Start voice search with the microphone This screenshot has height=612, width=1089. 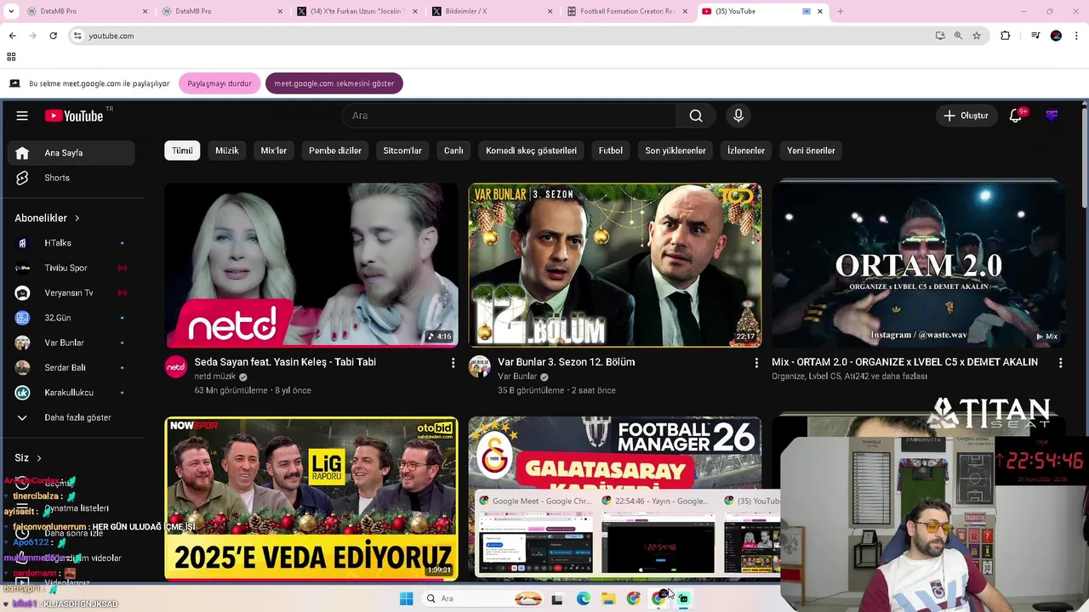point(738,116)
